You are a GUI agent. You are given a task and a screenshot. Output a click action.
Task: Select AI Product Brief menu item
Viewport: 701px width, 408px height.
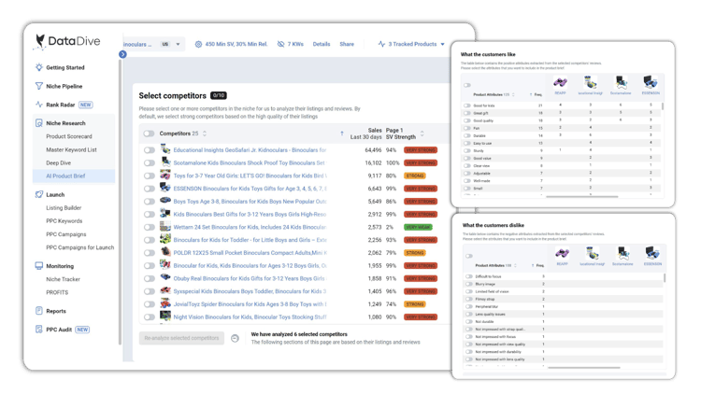pyautogui.click(x=74, y=176)
